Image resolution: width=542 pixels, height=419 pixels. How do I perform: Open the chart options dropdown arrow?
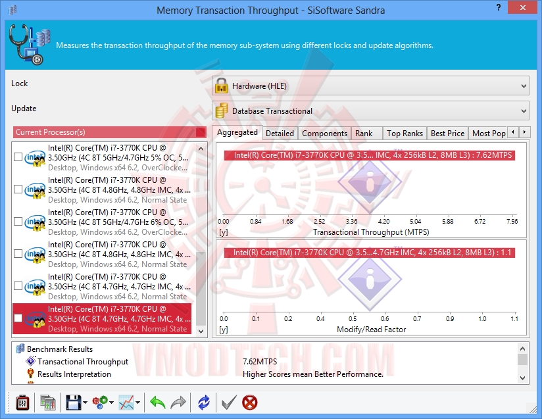137,403
